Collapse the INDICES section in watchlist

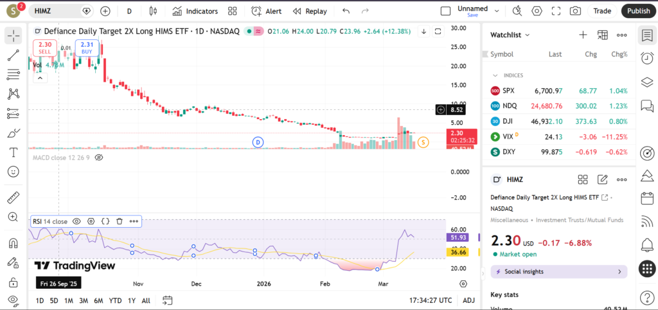coord(495,75)
